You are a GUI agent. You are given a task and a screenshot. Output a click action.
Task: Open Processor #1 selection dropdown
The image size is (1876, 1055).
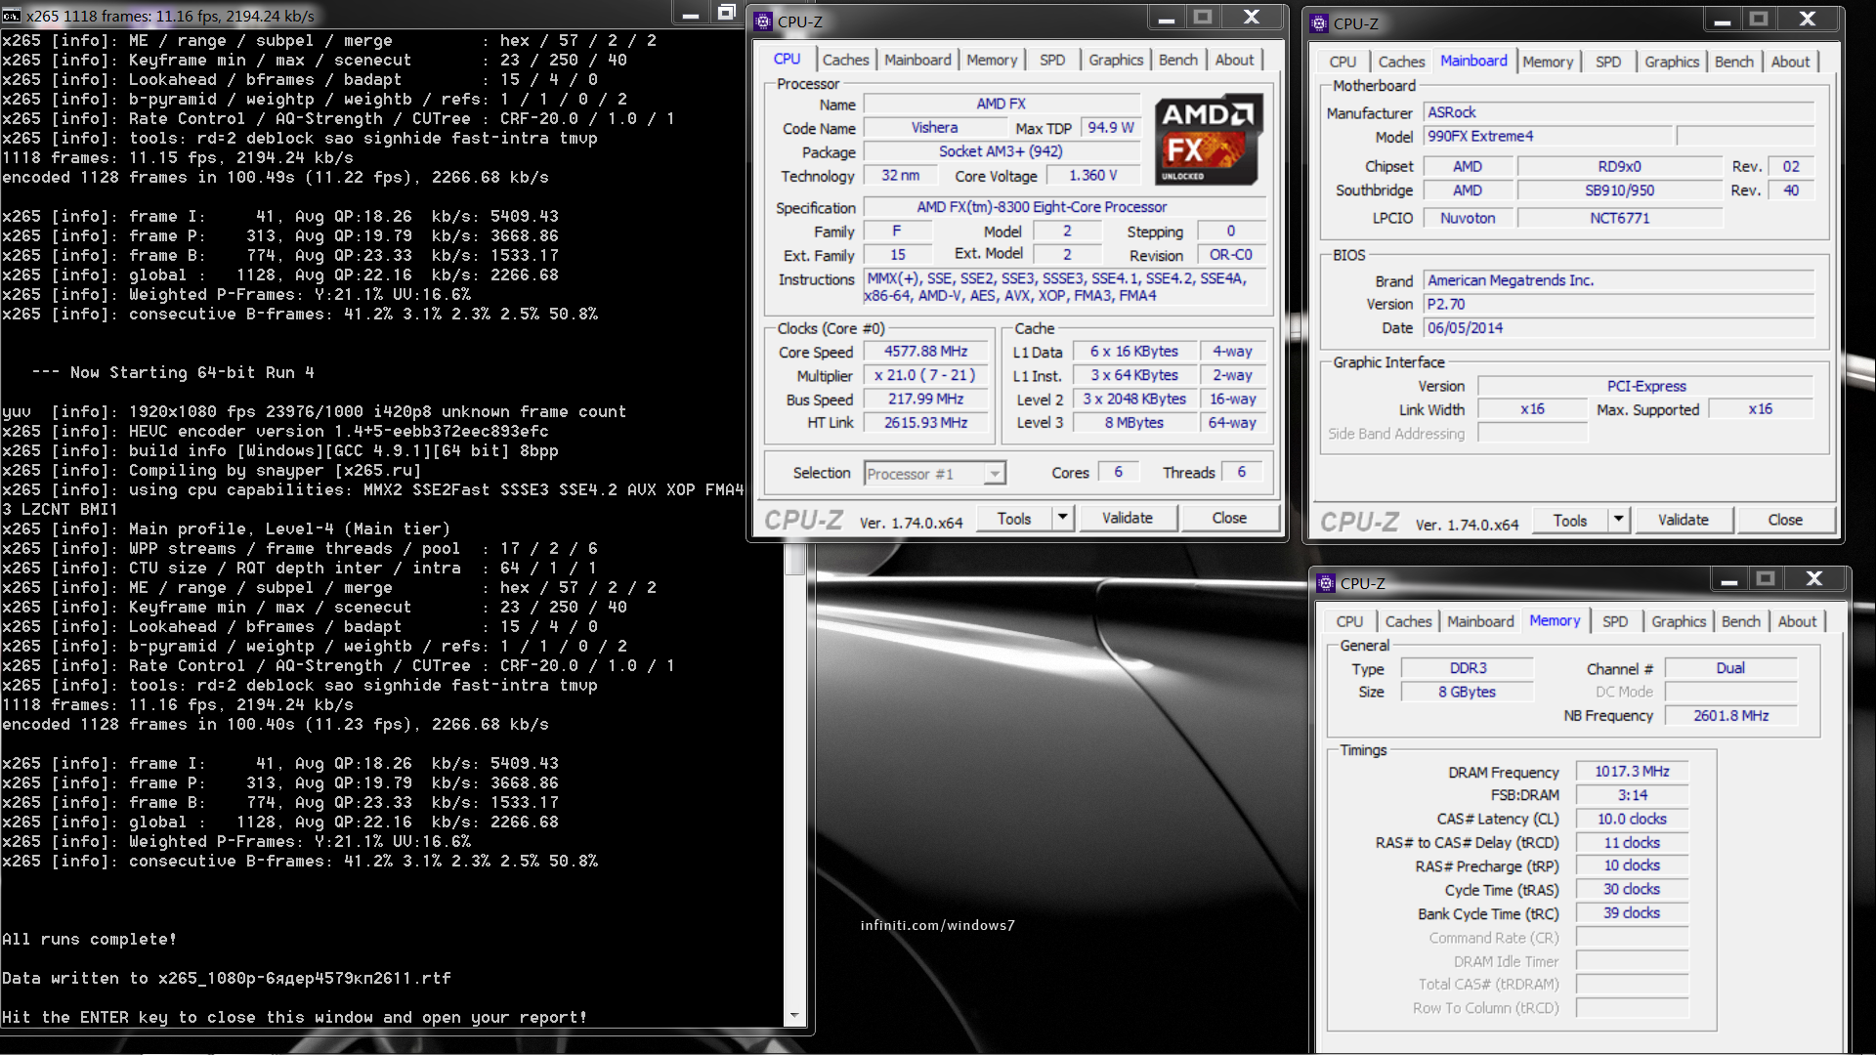click(994, 474)
